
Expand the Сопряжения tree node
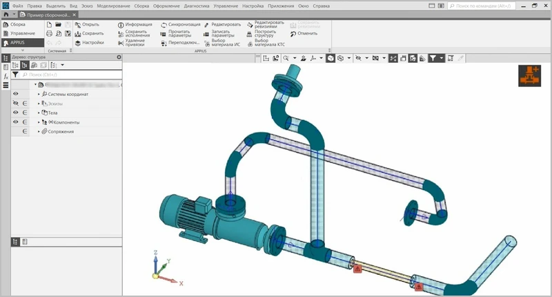pyautogui.click(x=39, y=131)
